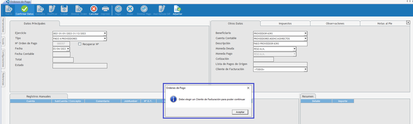Open the Consulta toolbar icon
This screenshot has height=124, width=413.
[x=40, y=9]
